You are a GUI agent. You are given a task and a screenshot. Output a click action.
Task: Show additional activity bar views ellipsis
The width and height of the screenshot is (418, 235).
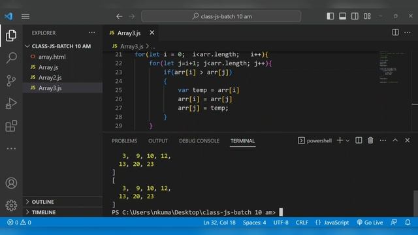(x=11, y=149)
